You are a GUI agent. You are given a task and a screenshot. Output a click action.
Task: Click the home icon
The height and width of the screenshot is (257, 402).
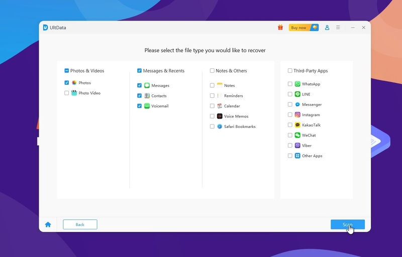[x=48, y=224]
